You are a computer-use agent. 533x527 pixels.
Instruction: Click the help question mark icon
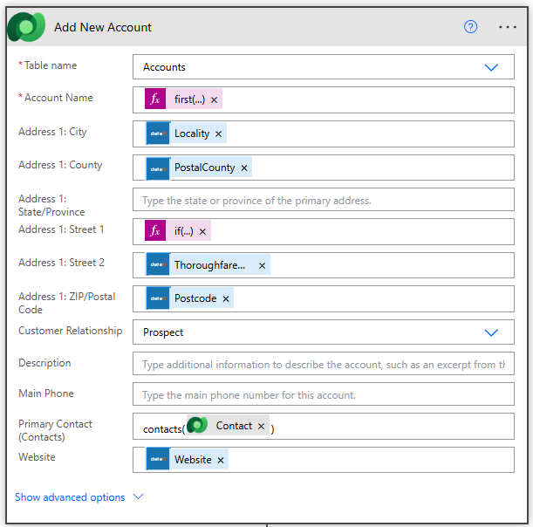click(471, 27)
